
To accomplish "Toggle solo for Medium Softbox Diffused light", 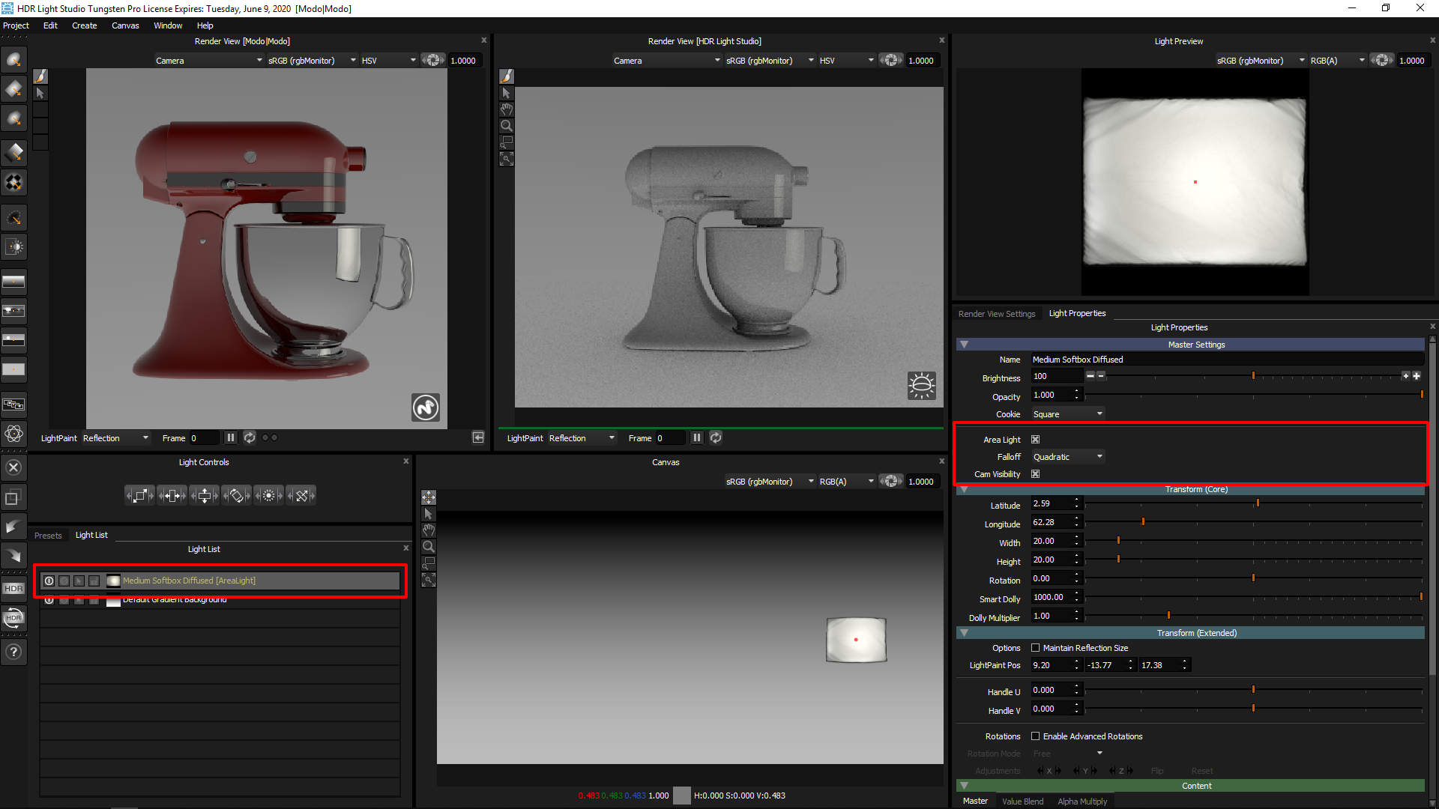I will pyautogui.click(x=64, y=581).
